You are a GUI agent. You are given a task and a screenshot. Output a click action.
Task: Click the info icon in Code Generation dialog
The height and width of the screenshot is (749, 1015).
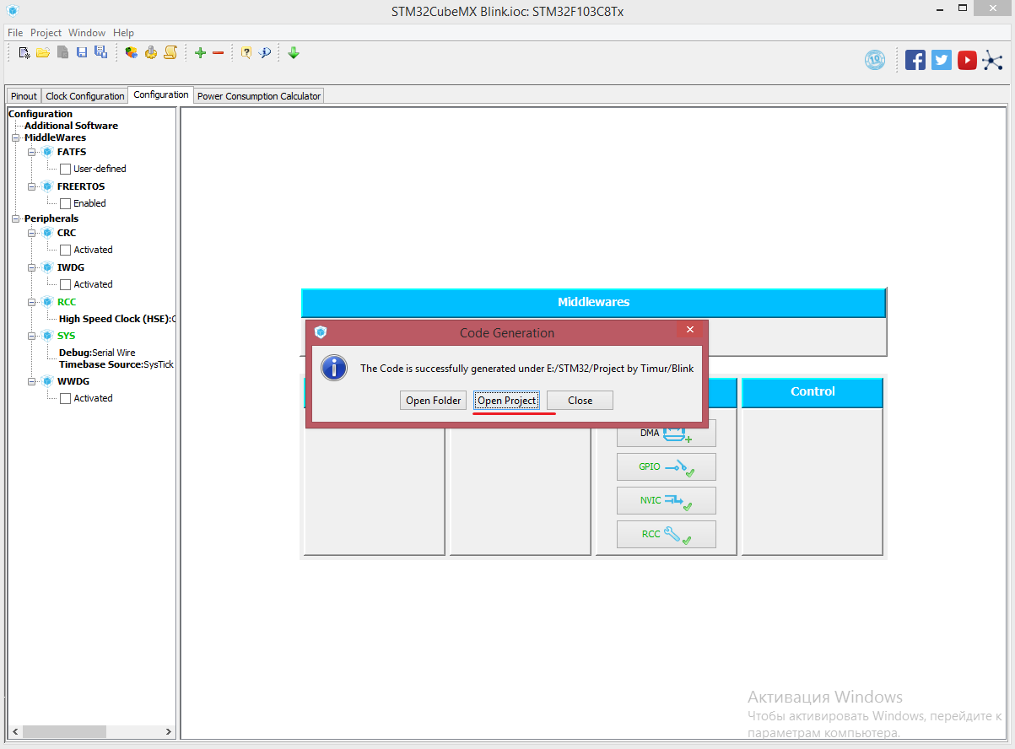pos(335,368)
